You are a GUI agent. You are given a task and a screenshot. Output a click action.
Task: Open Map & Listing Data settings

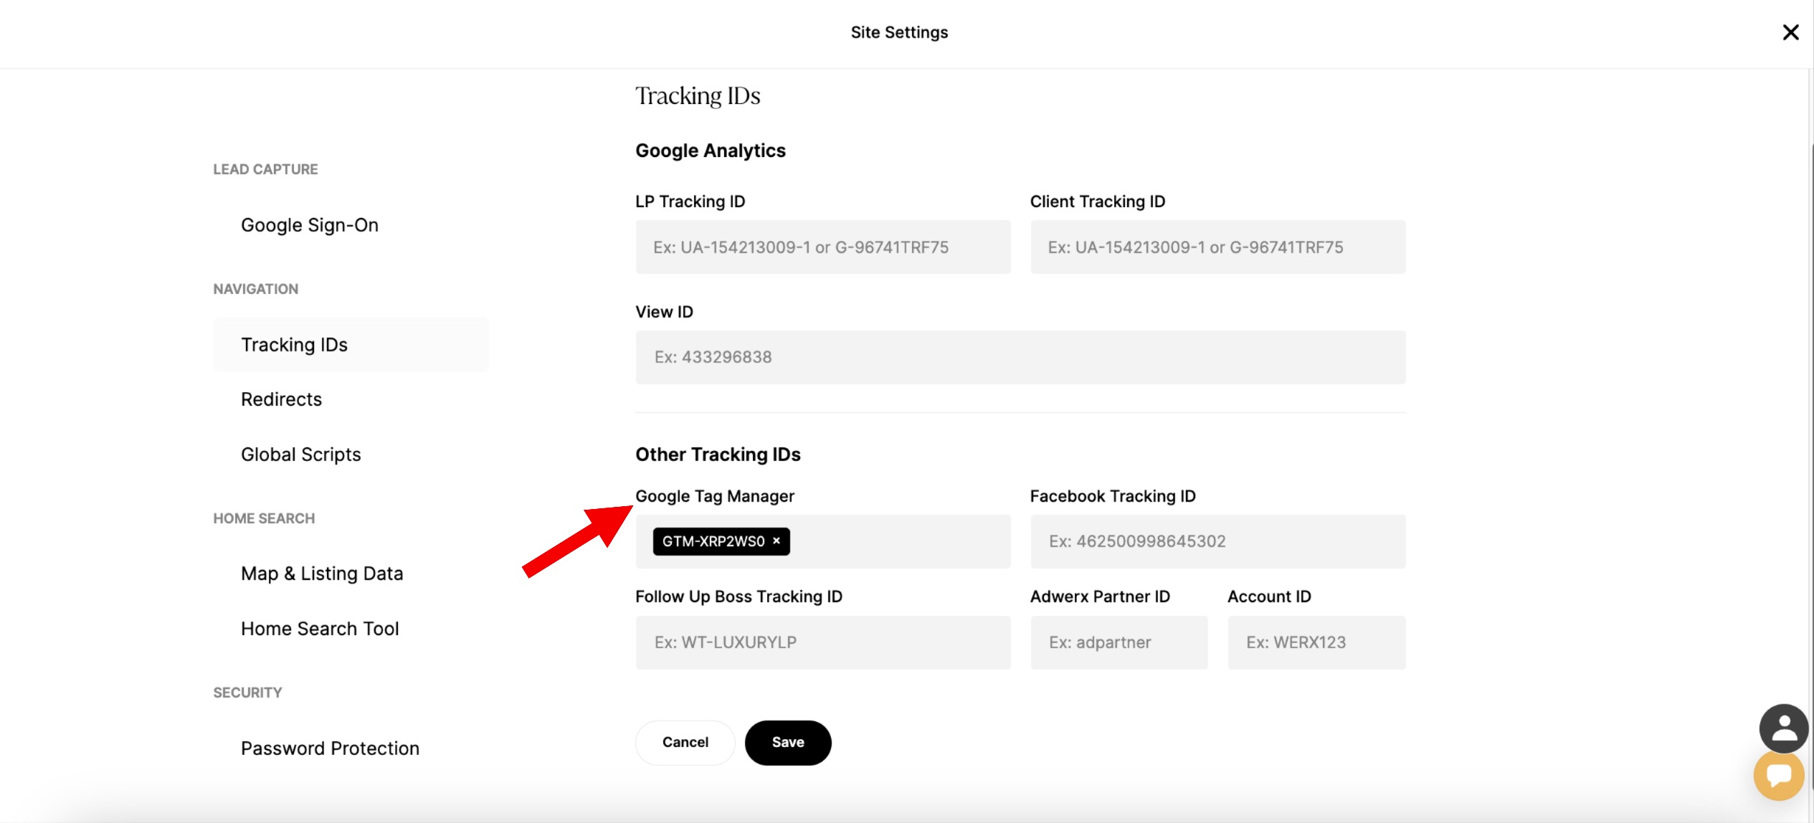click(x=322, y=574)
